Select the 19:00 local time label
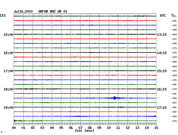Image resolution: width=178 pixels, height=135 pixels. coord(8,107)
